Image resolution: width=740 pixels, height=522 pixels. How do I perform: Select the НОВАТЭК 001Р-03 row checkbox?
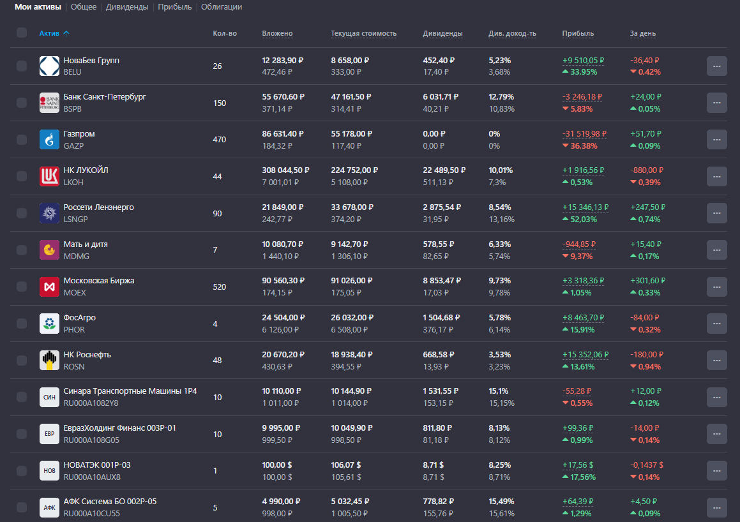coord(22,470)
